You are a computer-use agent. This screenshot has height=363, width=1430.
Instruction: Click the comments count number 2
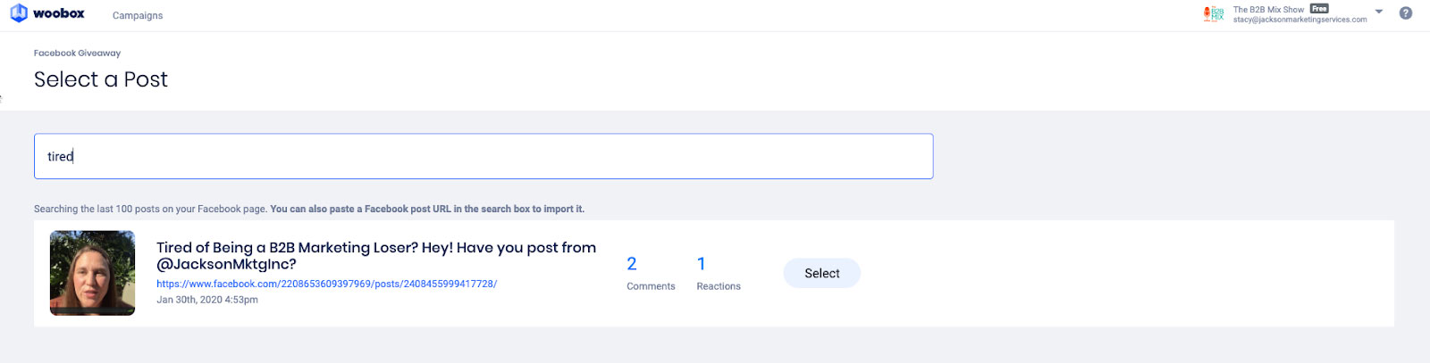632,264
